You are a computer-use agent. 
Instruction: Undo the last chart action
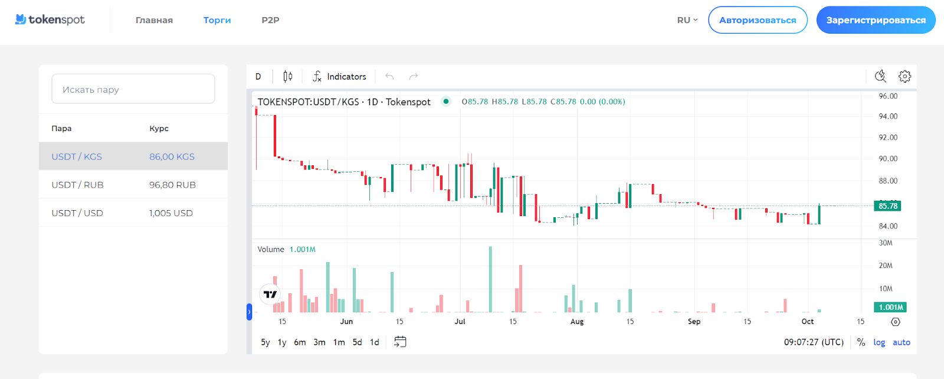389,76
